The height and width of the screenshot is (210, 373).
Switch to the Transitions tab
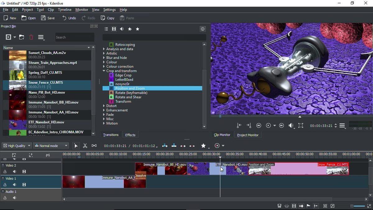click(111, 135)
